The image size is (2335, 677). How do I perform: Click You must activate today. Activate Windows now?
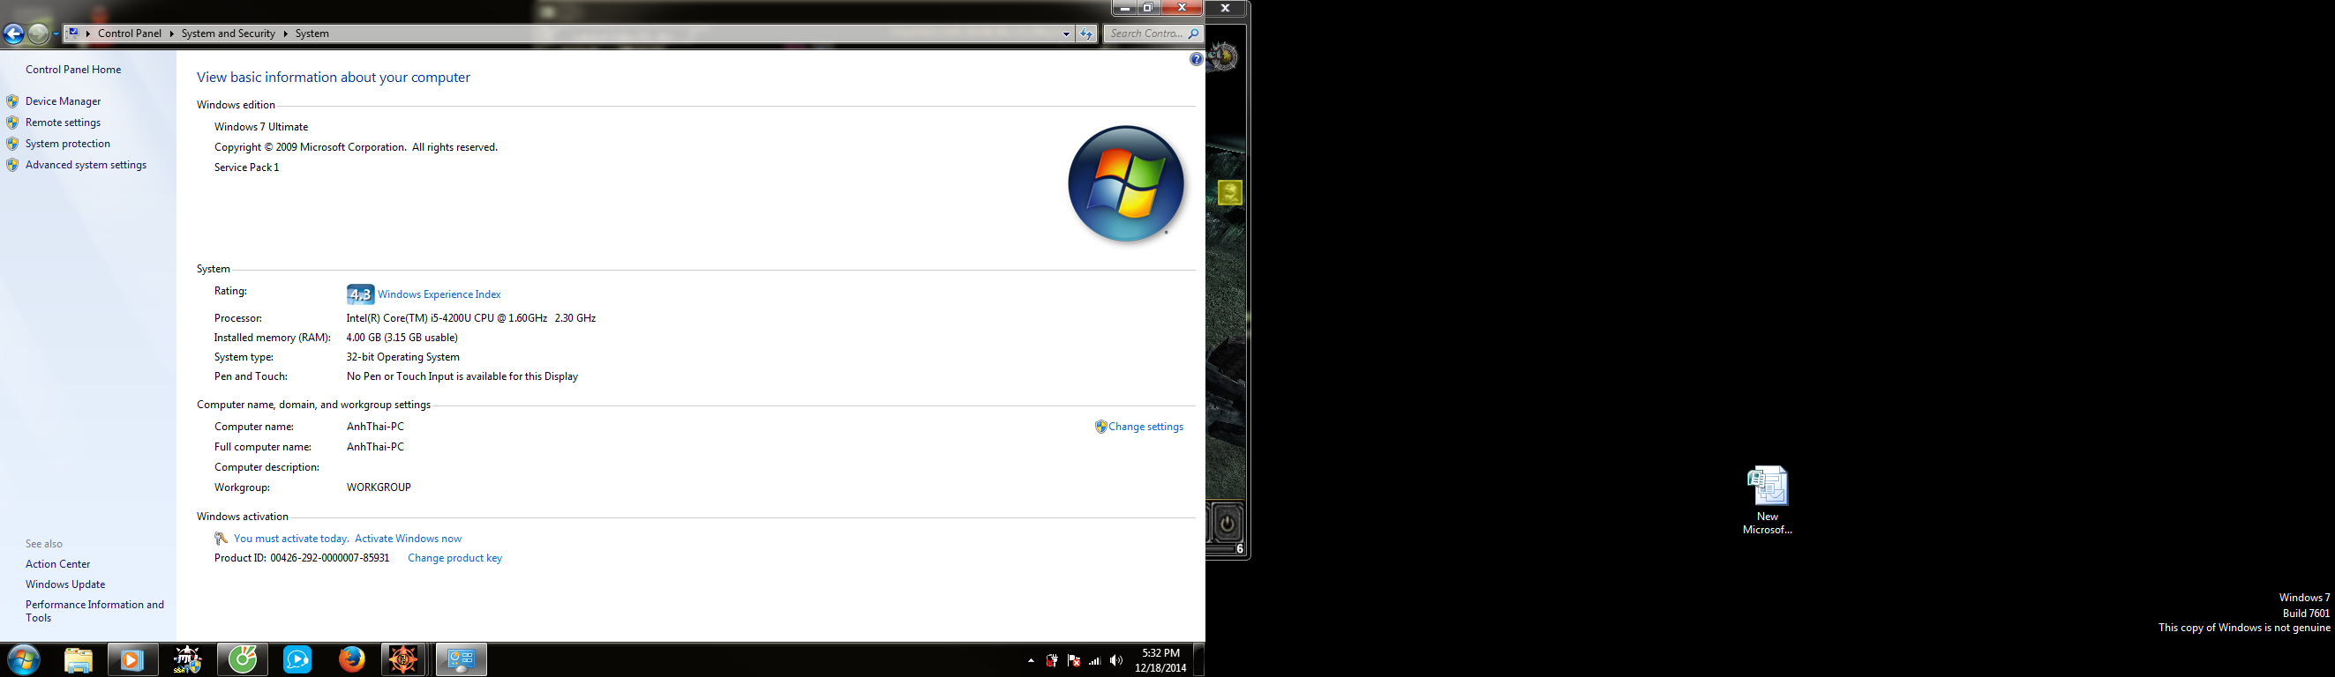[x=347, y=539]
